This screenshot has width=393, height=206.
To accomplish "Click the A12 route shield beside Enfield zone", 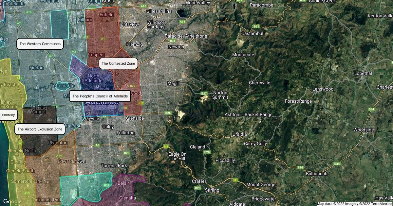I will tap(86, 37).
